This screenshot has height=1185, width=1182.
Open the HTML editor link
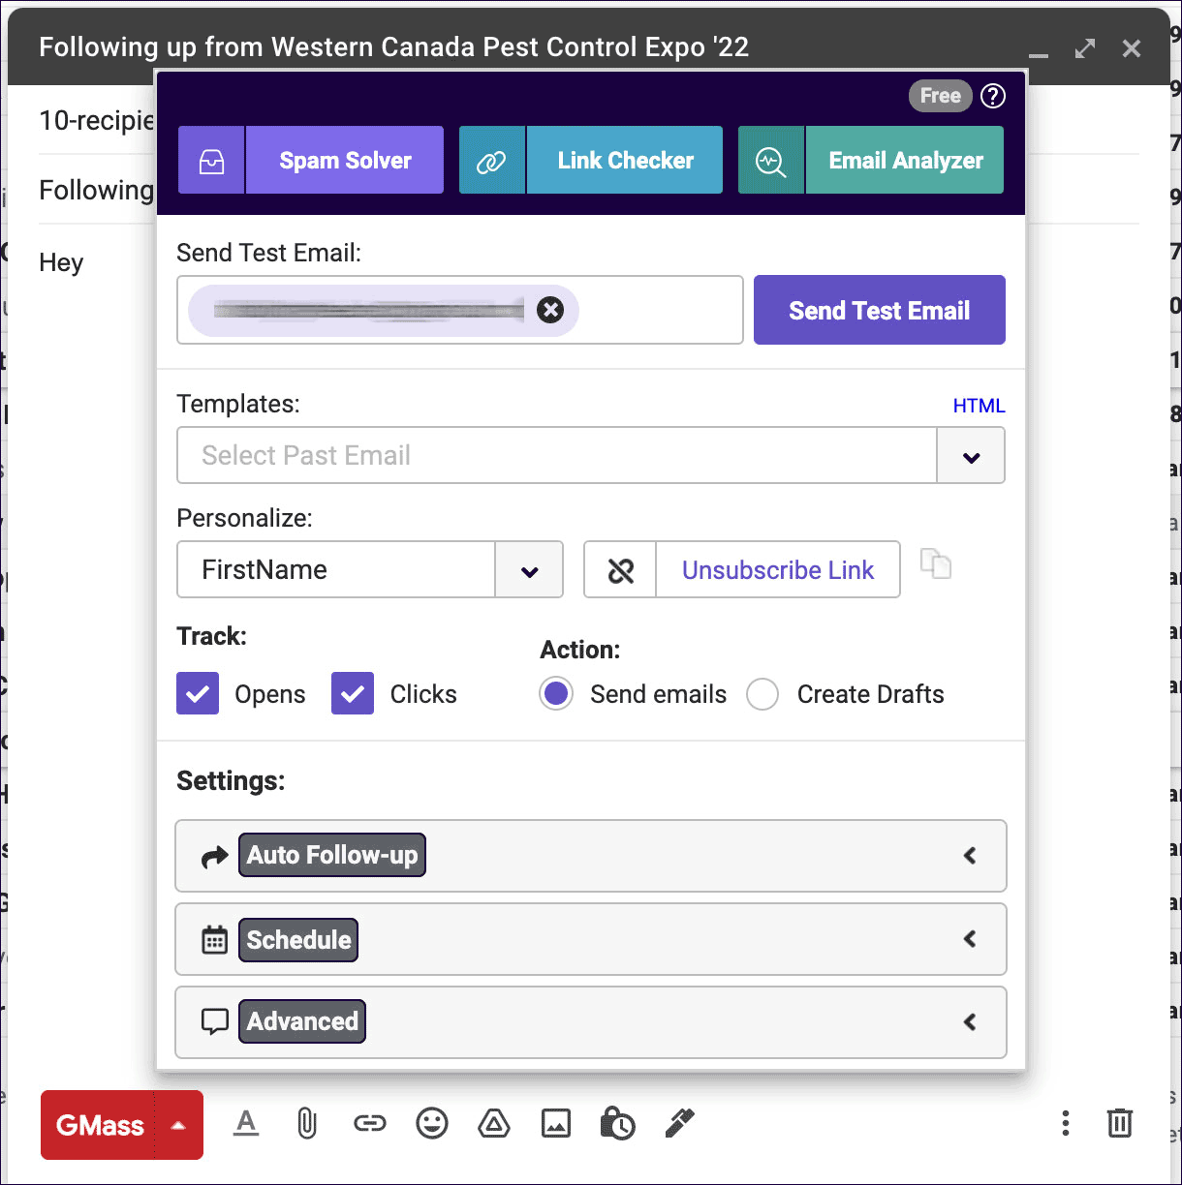(x=979, y=406)
